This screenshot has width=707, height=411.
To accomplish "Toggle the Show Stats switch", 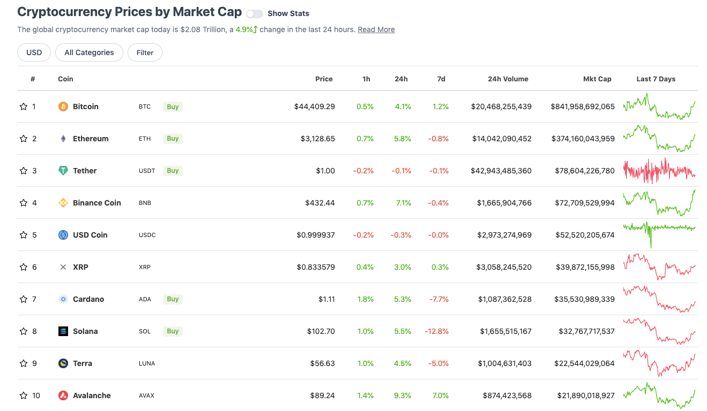I will pyautogui.click(x=255, y=13).
